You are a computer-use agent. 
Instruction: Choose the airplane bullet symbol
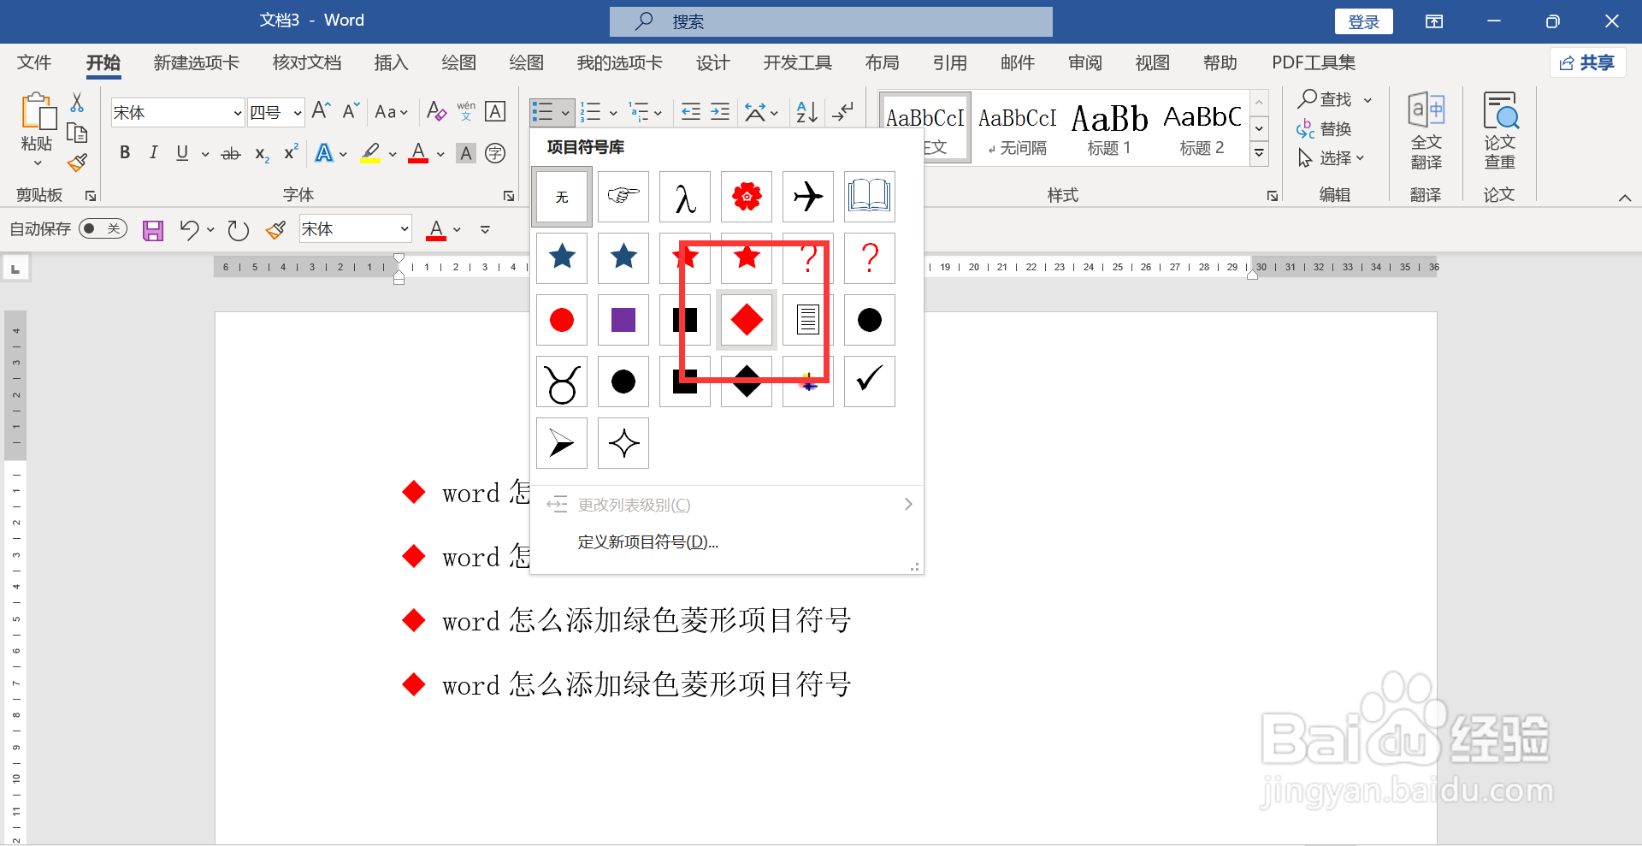coord(808,197)
